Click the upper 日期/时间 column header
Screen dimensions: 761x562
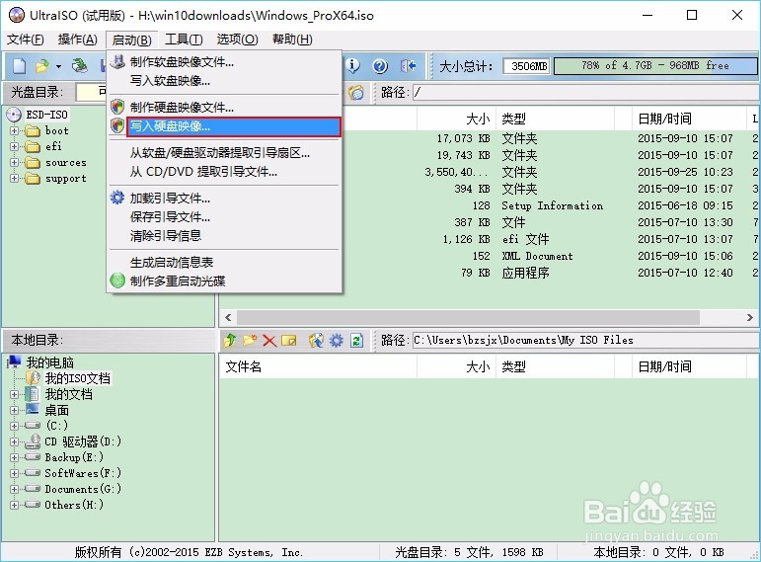pos(689,119)
